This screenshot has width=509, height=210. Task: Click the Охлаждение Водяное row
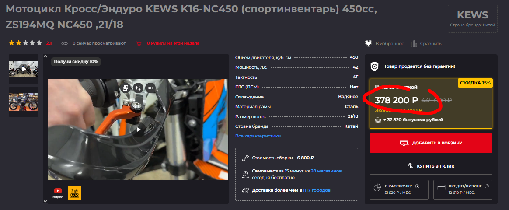click(x=297, y=97)
